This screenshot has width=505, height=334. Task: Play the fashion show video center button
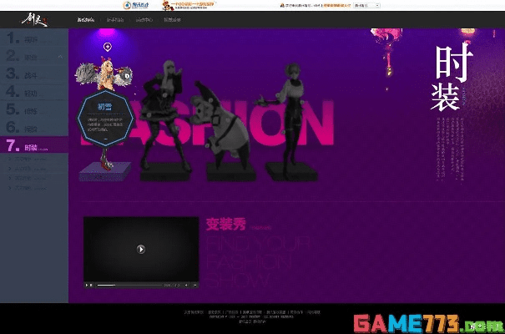coord(141,249)
